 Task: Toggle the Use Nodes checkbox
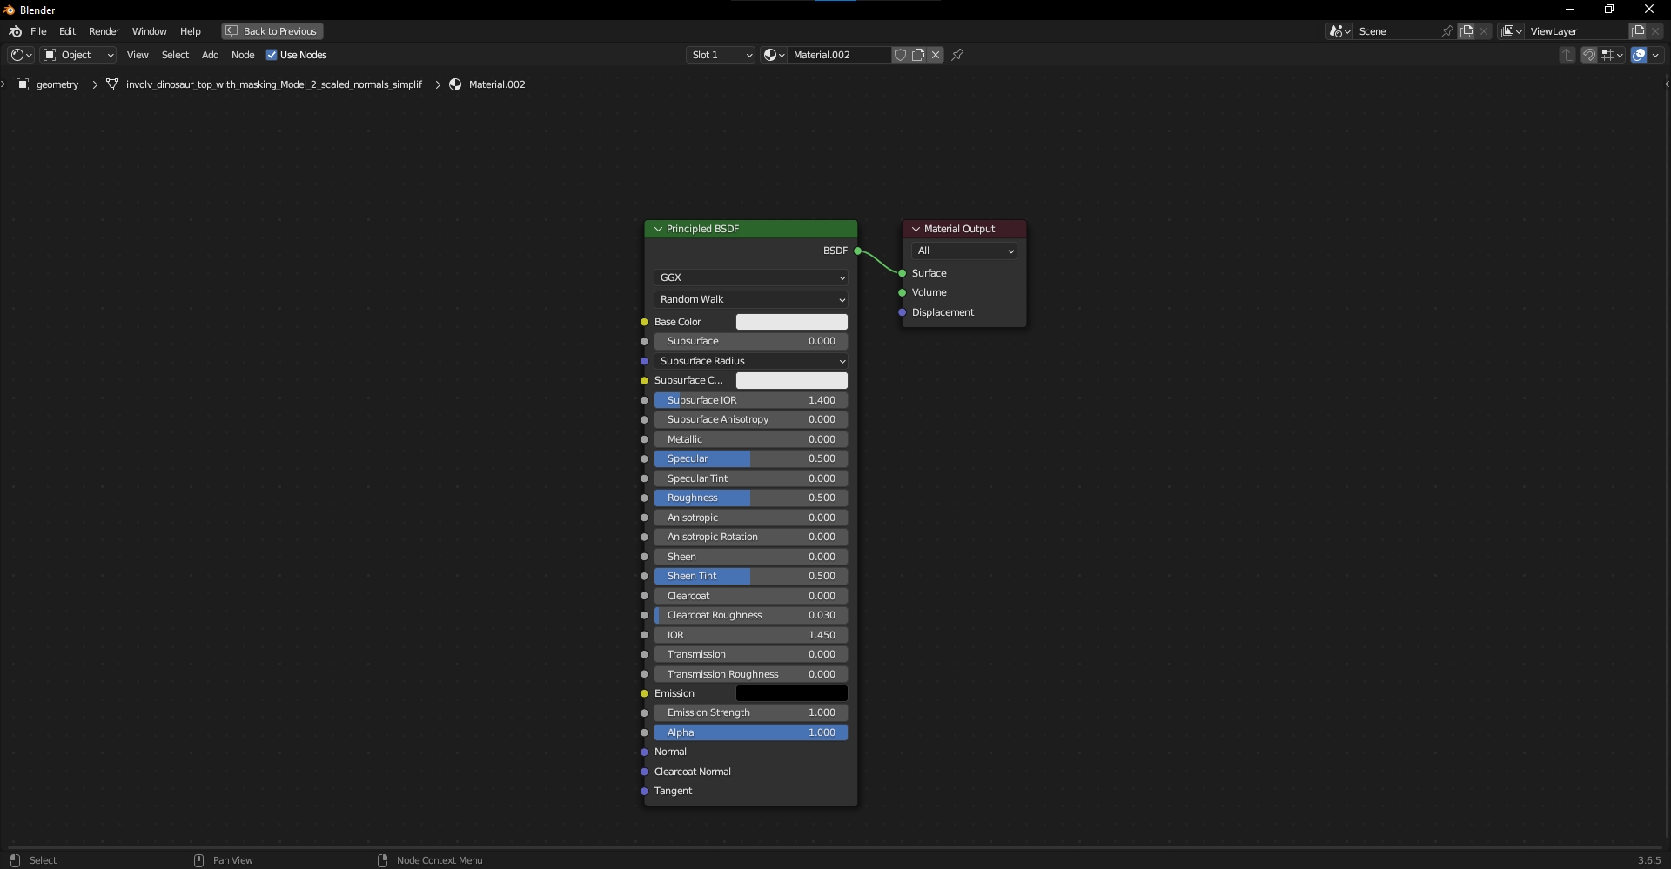pyautogui.click(x=272, y=55)
